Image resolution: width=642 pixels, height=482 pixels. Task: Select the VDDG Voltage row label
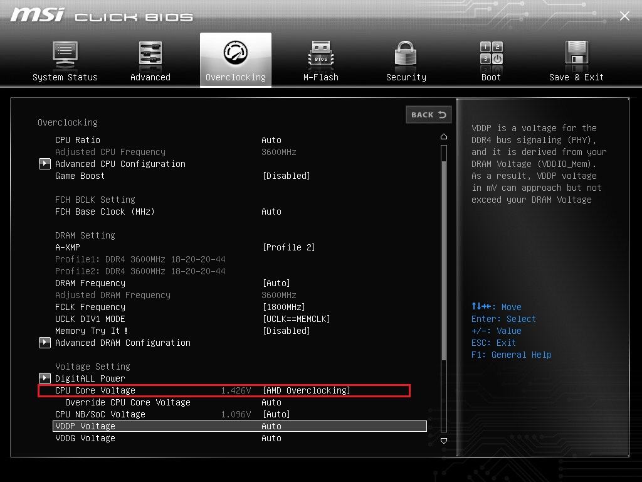85,438
